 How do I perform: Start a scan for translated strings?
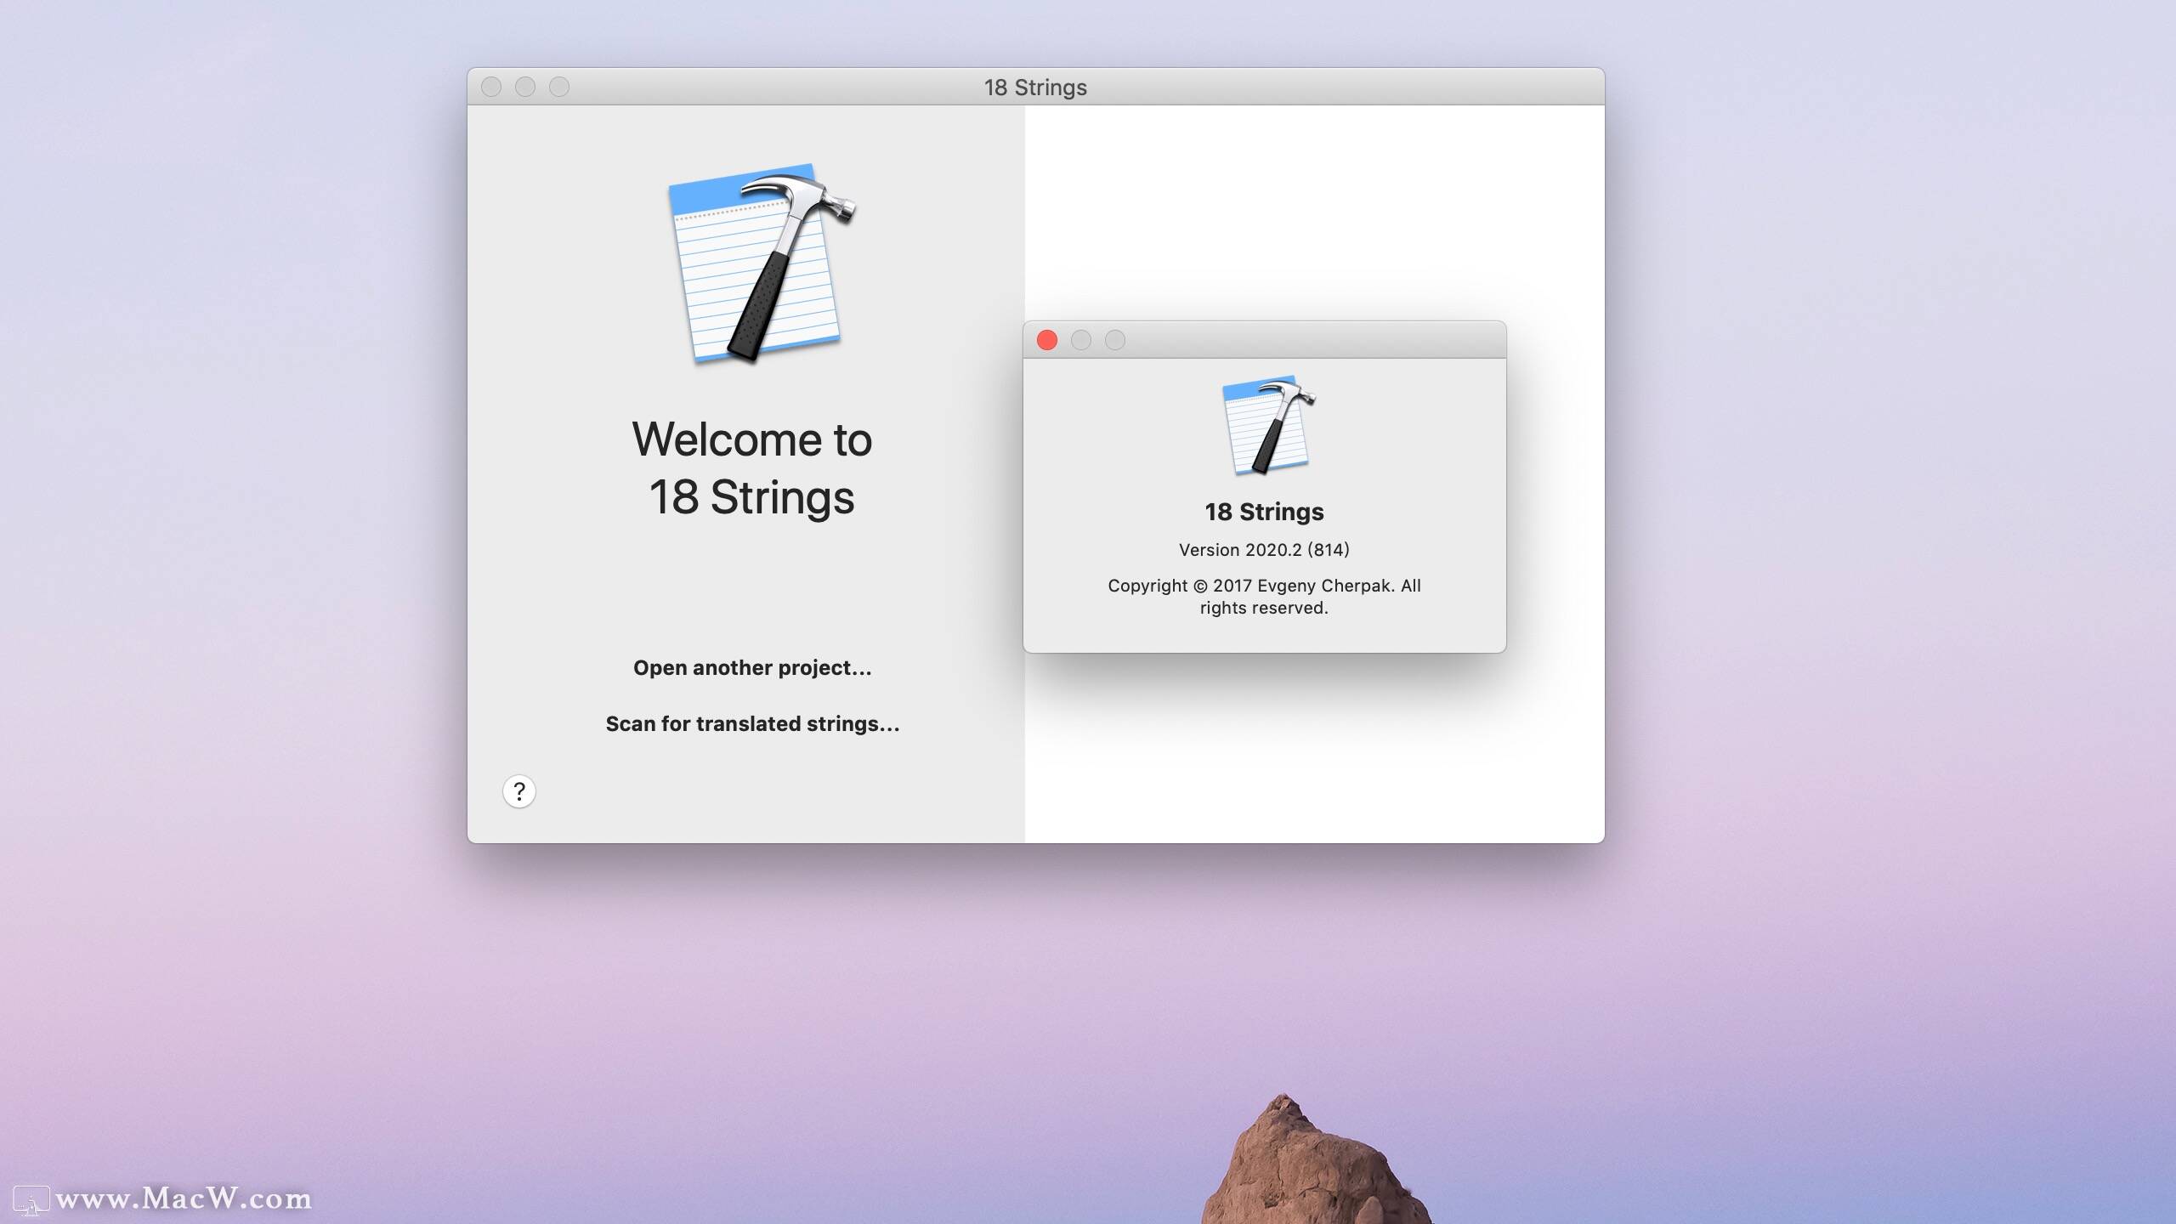click(x=751, y=723)
